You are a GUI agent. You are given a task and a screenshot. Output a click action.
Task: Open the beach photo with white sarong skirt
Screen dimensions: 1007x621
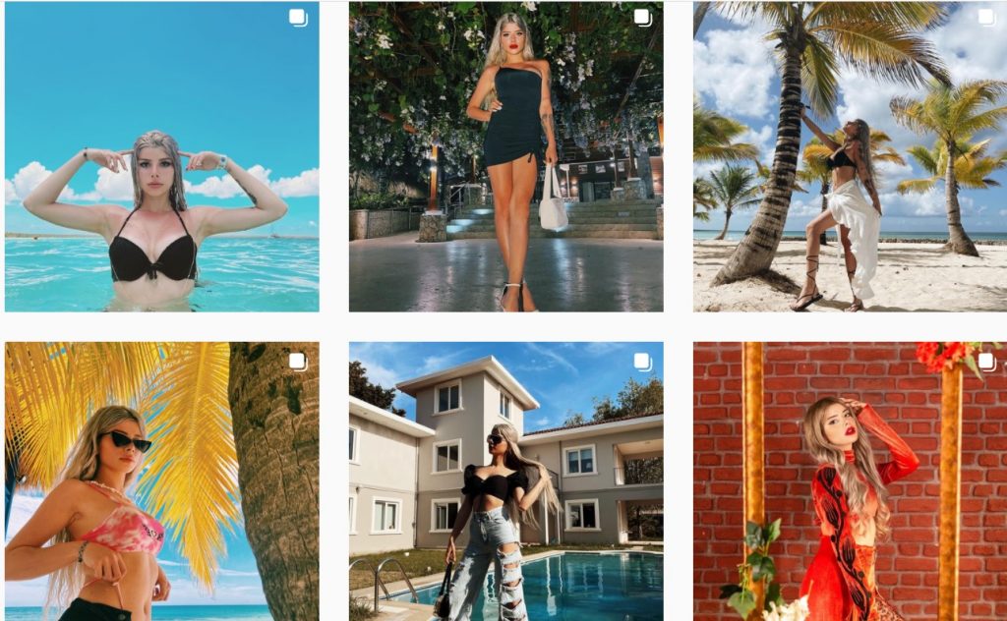pos(851,156)
